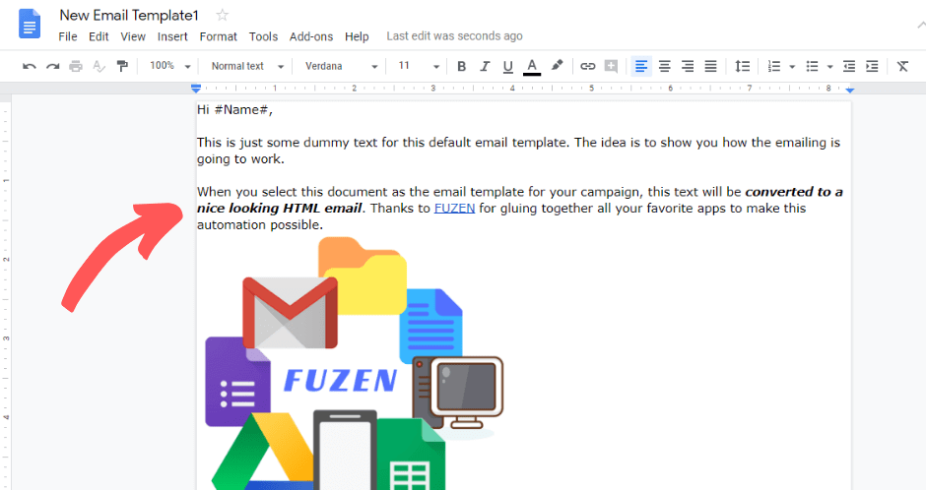Click the 'Hi #Name#,' greeting line
Image resolution: width=926 pixels, height=490 pixels.
pyautogui.click(x=235, y=109)
